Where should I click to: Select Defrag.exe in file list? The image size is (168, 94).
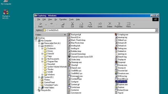coord(122,48)
